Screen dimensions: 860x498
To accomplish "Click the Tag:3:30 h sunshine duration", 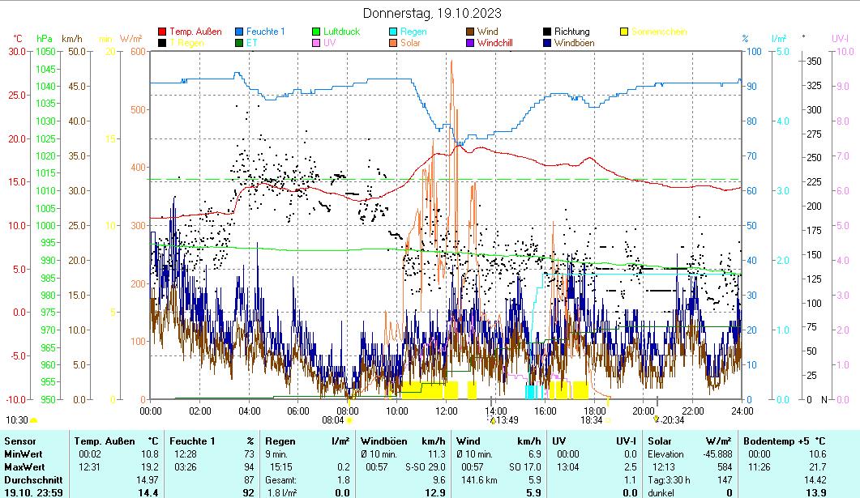I will pyautogui.click(x=669, y=480).
